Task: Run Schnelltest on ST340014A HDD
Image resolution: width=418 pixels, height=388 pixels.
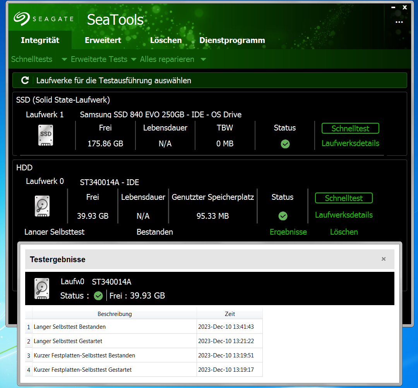Action: [344, 198]
